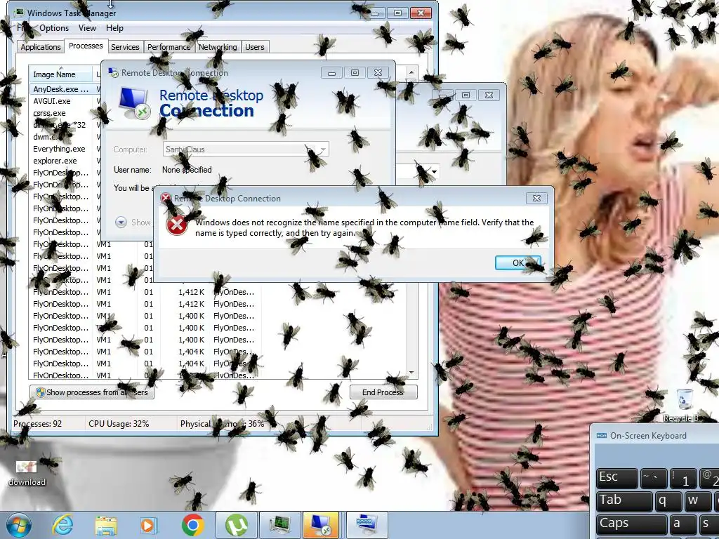Screen dimensions: 719x539
Task: Click the Tab key on On-Screen Keyboard
Action: click(x=624, y=501)
